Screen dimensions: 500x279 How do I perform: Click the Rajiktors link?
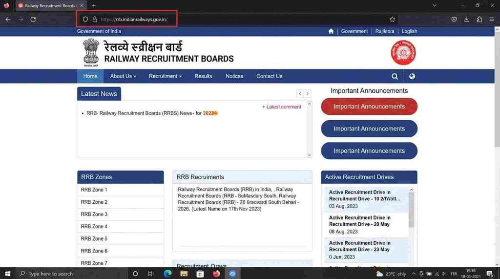point(385,31)
